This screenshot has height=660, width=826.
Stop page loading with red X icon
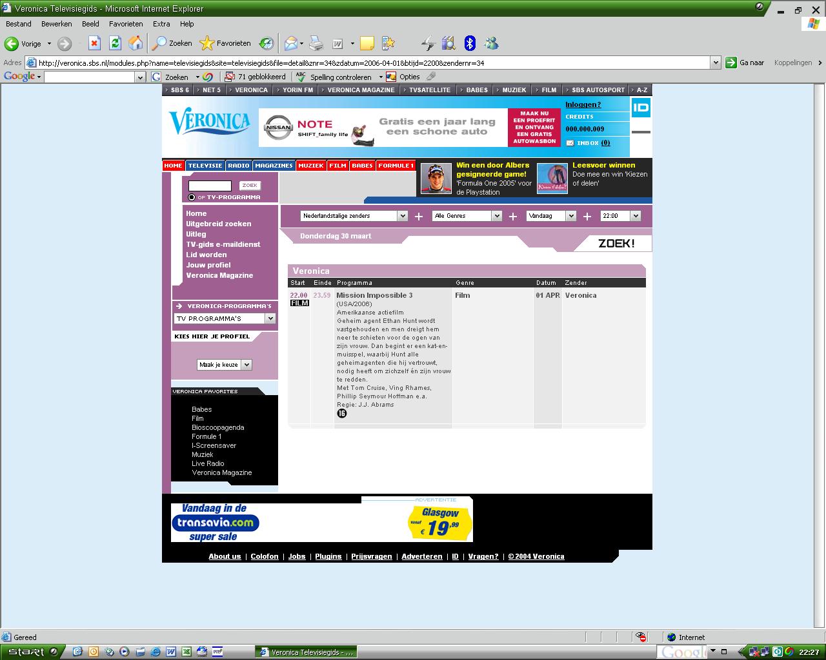(x=94, y=43)
